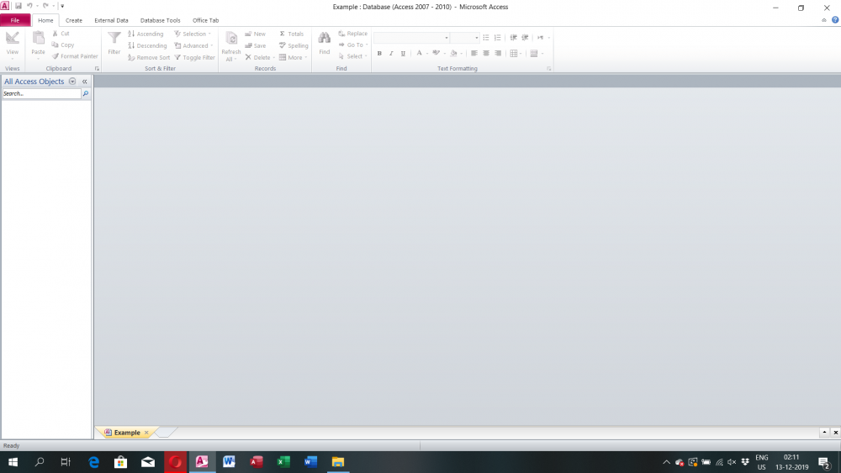Open Access help question mark icon
The image size is (841, 473).
pos(835,20)
